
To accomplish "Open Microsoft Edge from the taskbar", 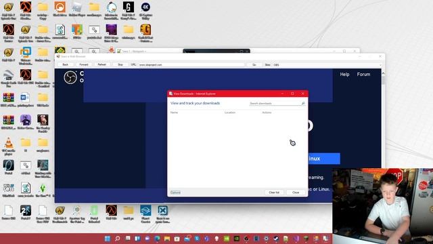I will point(157,239).
